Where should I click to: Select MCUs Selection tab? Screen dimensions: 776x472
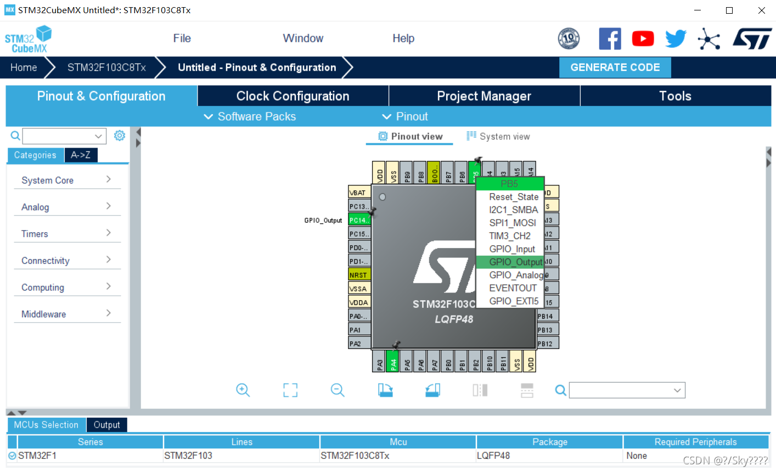point(46,425)
